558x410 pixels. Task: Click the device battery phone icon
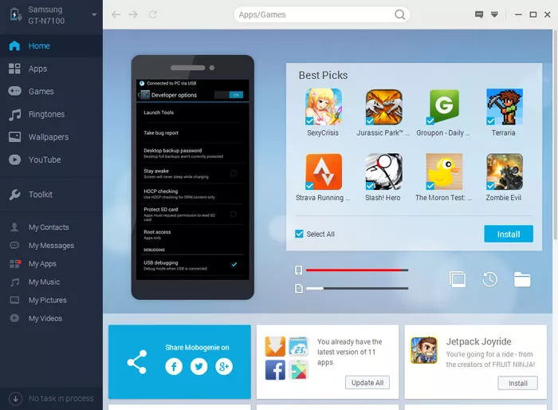pos(15,14)
